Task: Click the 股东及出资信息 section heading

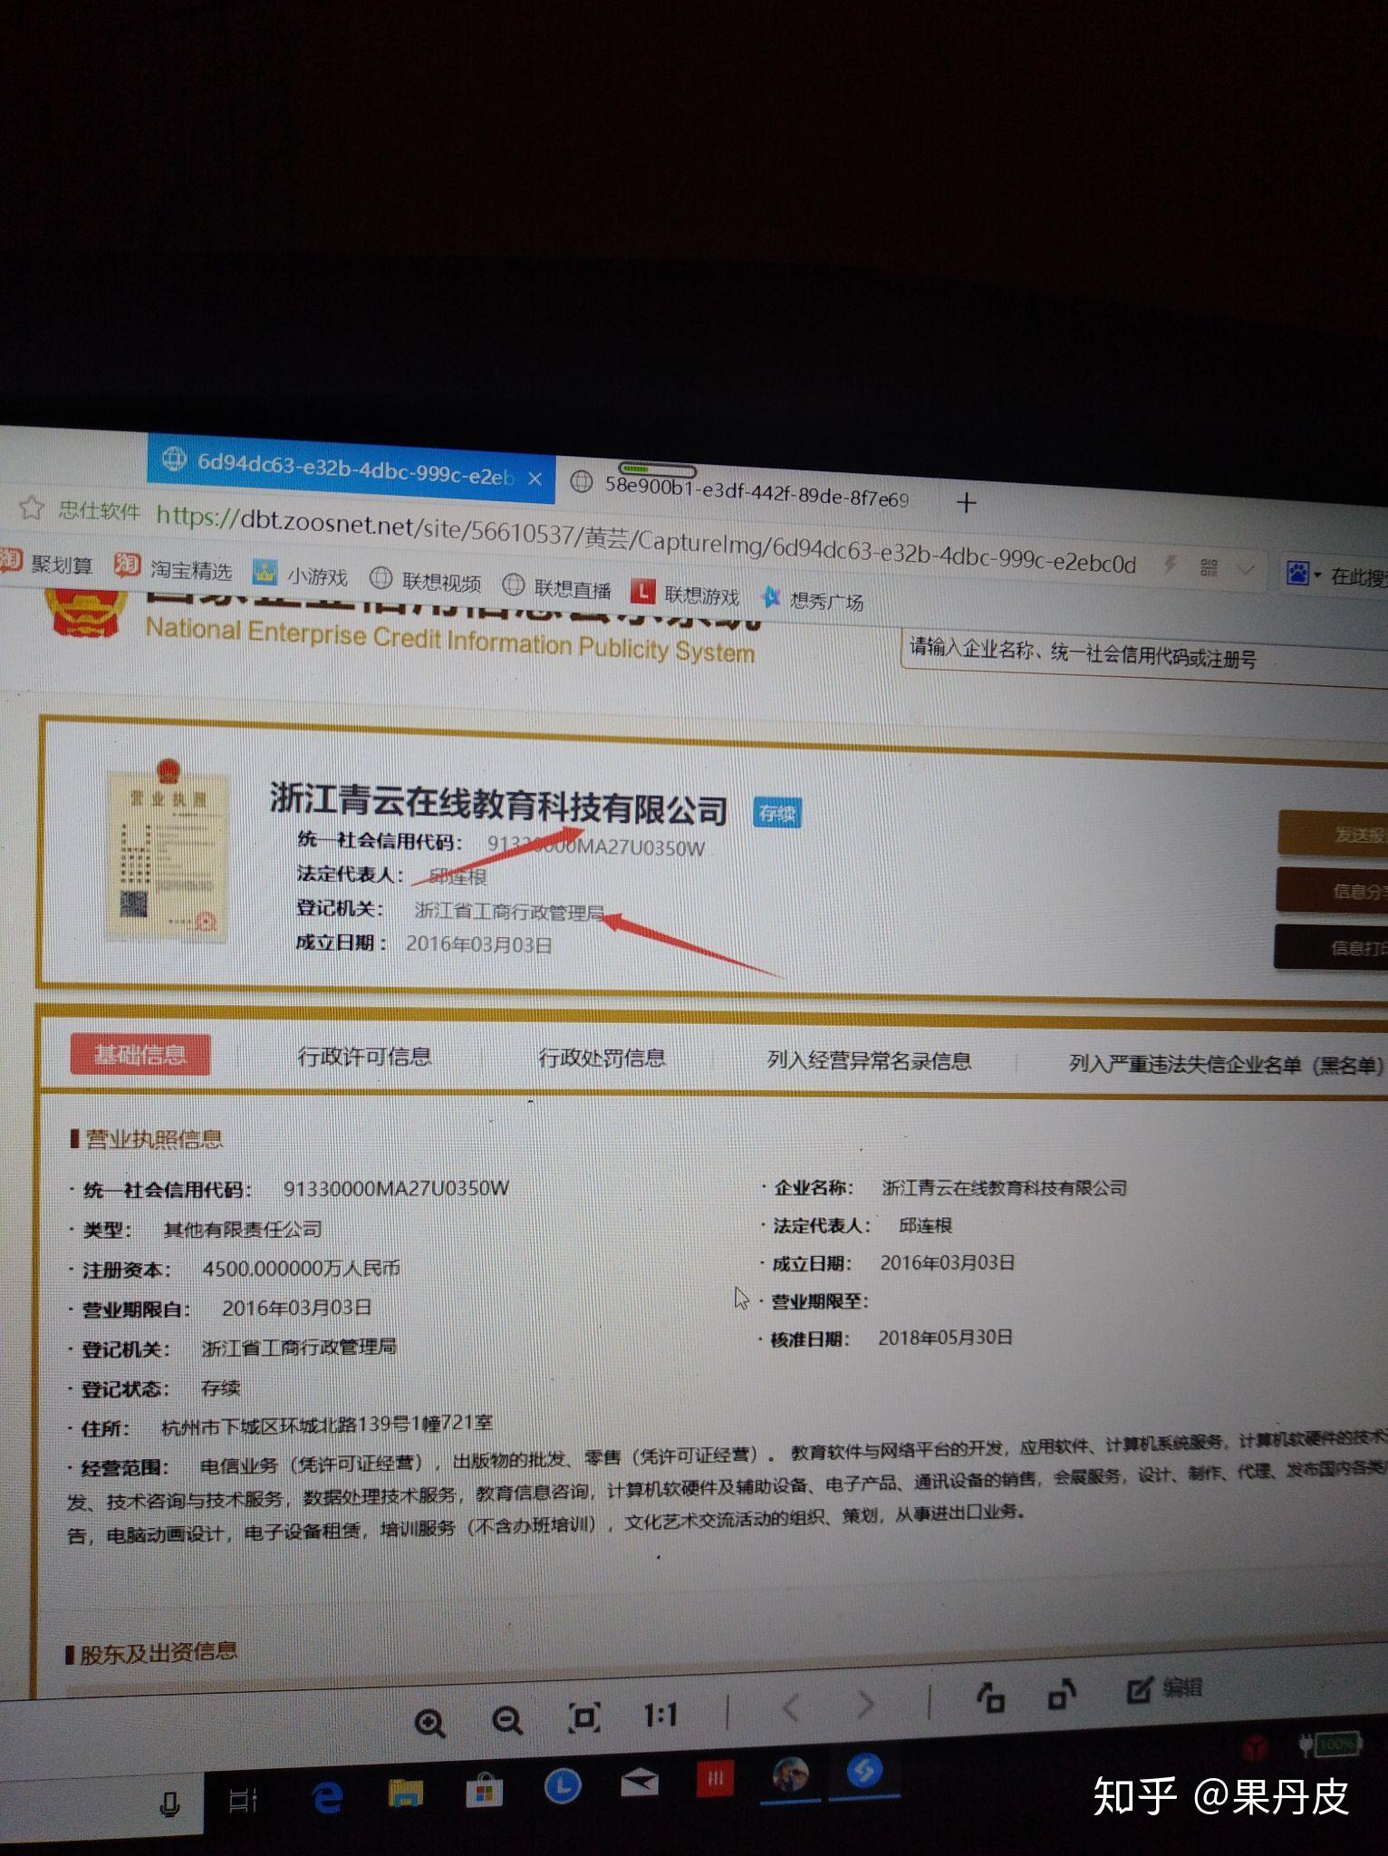Action: tap(158, 1652)
